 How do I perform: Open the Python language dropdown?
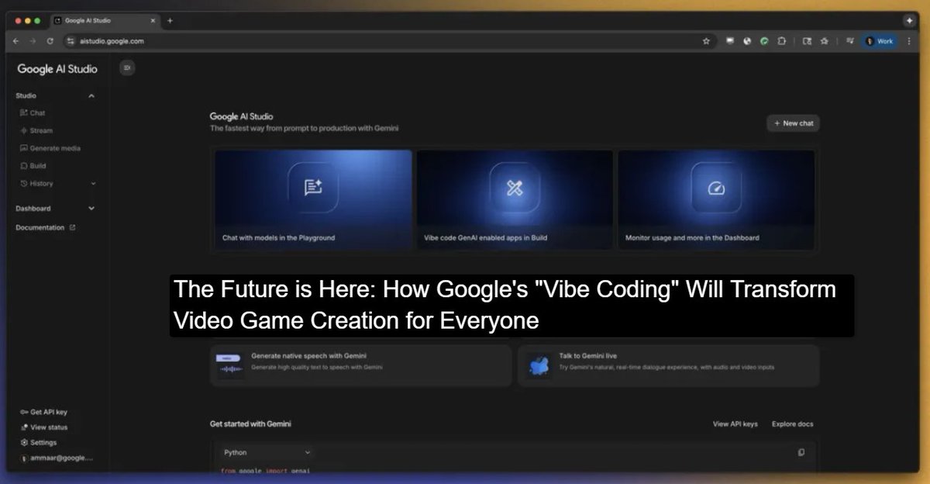tap(267, 452)
